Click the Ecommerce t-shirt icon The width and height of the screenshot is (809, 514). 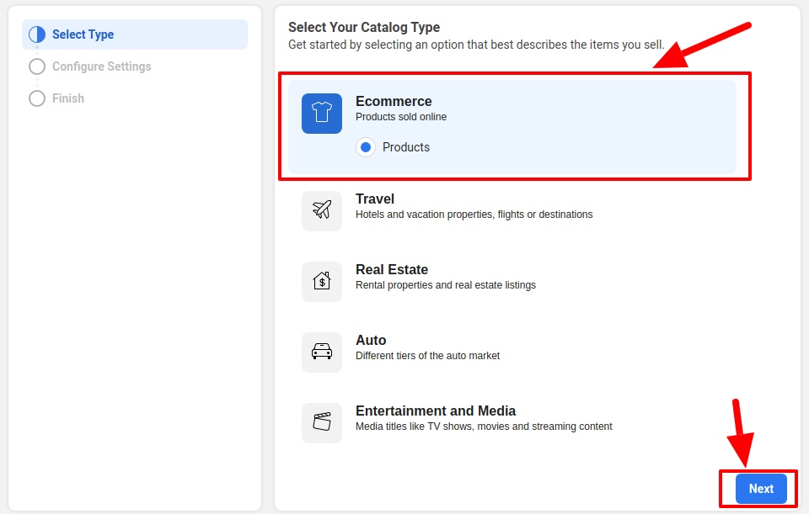pos(322,114)
